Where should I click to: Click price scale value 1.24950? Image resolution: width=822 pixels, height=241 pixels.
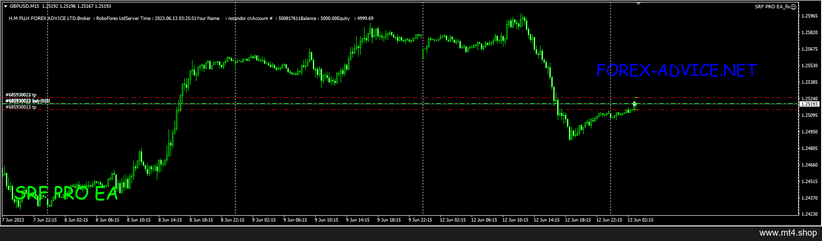[x=809, y=132]
